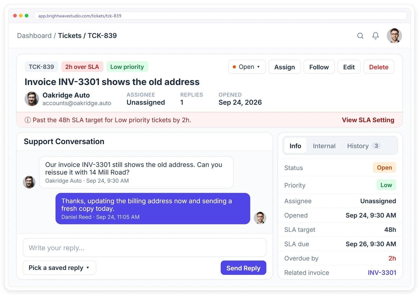Click the Support Conversation heading
The width and height of the screenshot is (419, 295).
click(x=64, y=141)
